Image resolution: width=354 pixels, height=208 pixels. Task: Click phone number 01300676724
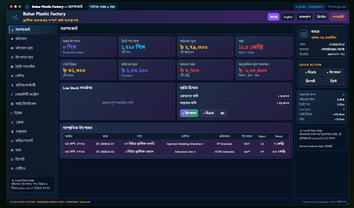pyautogui.click(x=337, y=45)
